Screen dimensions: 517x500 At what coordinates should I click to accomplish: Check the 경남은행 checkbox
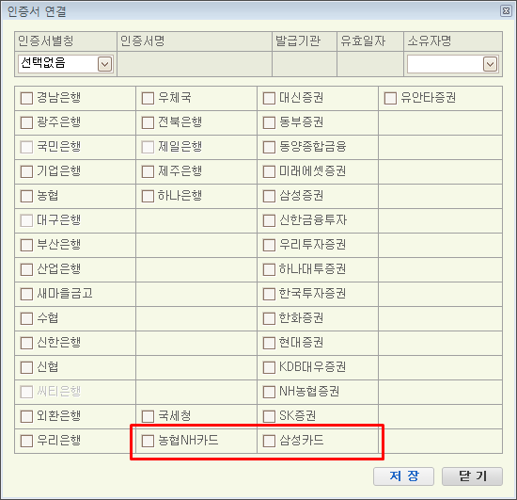26,98
